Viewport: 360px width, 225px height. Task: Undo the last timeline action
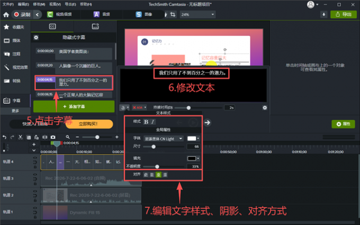coord(5,137)
